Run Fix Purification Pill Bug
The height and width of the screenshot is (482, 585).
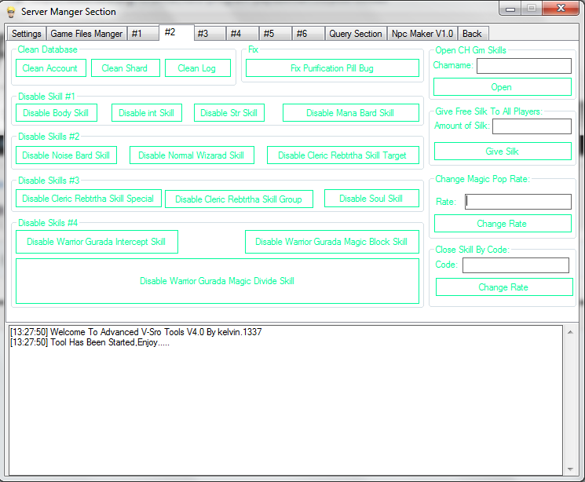click(x=332, y=68)
